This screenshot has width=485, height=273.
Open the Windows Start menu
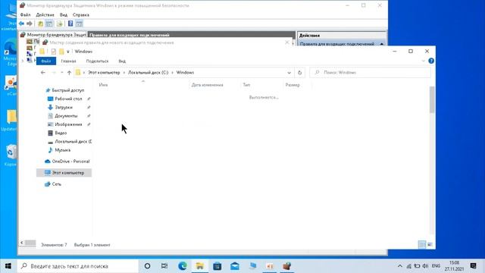point(8,266)
